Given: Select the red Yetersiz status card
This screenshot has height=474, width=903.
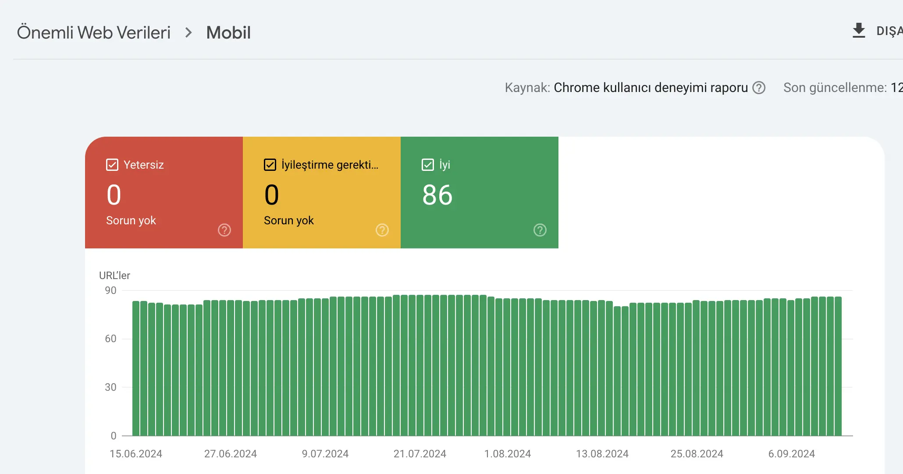Looking at the screenshot, I should pos(164,192).
